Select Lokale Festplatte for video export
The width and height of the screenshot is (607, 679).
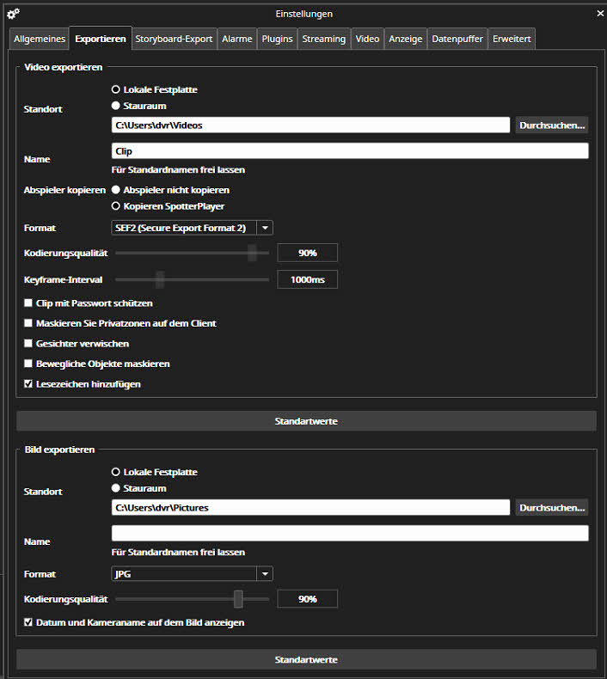pos(116,89)
